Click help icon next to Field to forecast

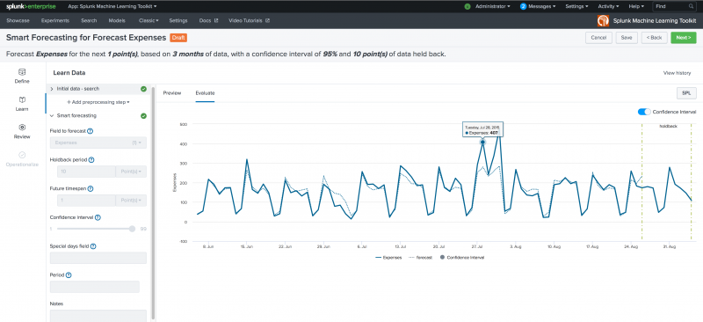(x=91, y=131)
